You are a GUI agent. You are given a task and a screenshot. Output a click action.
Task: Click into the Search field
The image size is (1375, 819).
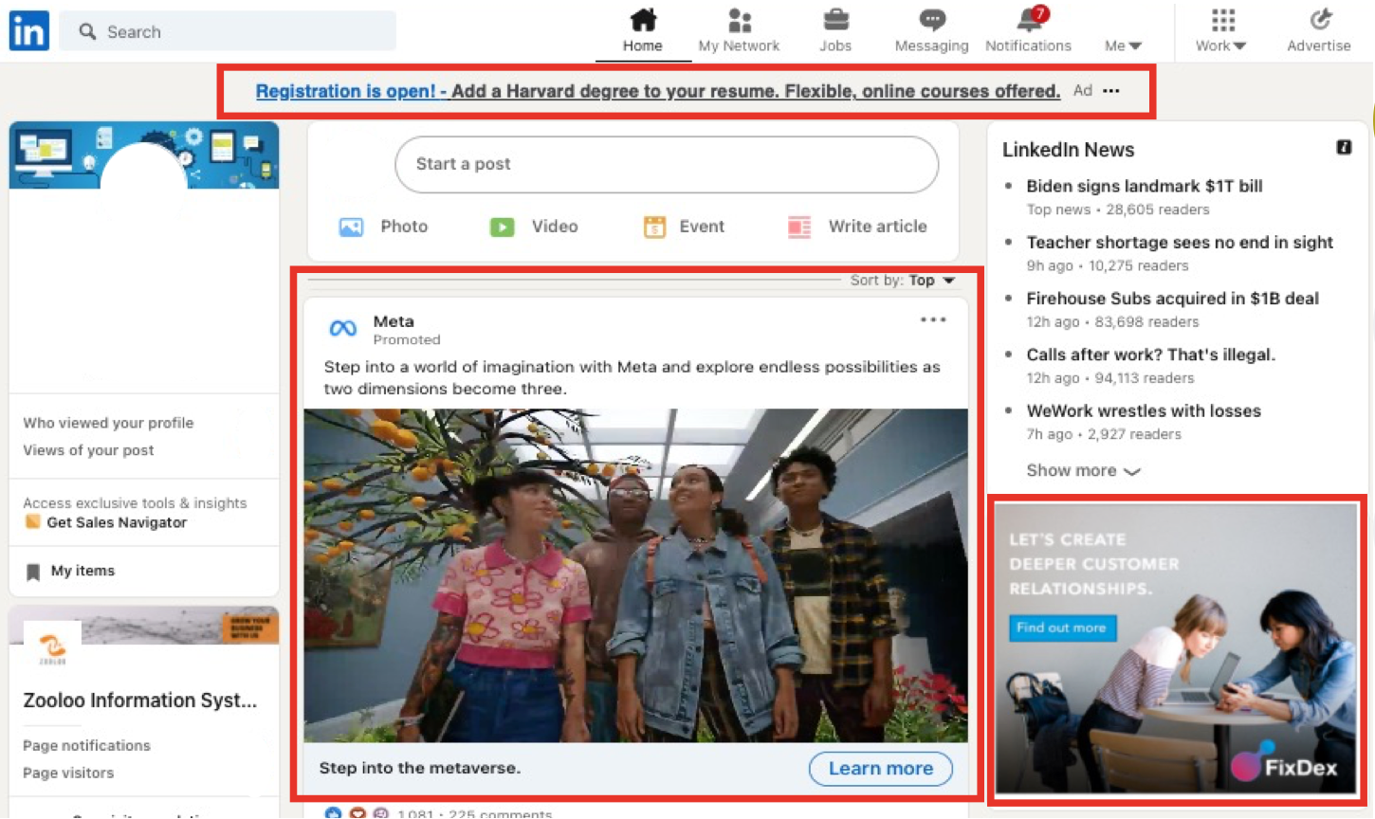click(228, 31)
